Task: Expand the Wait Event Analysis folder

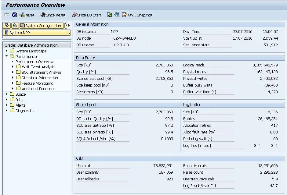Action: pyautogui.click(x=13, y=67)
